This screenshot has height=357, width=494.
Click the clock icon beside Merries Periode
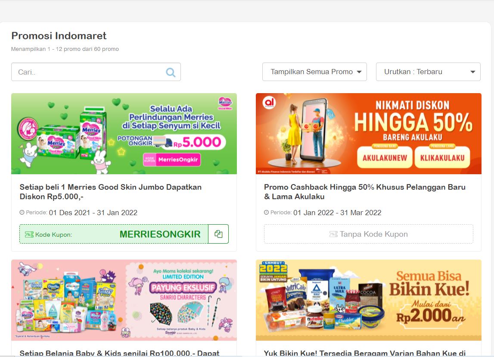(x=22, y=213)
